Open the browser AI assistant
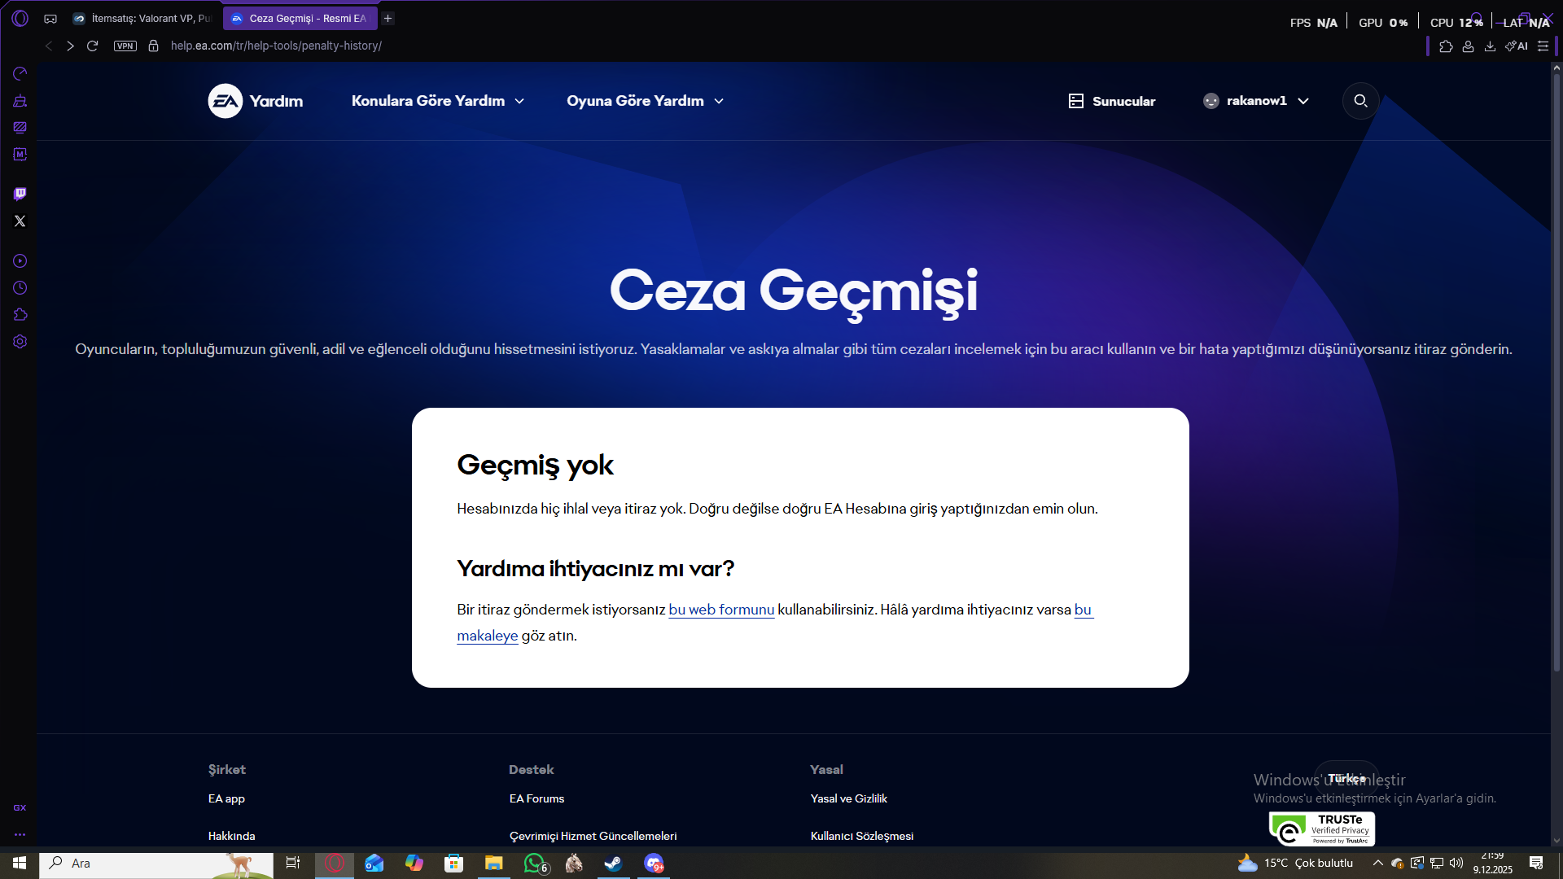This screenshot has height=879, width=1563. click(x=1517, y=46)
